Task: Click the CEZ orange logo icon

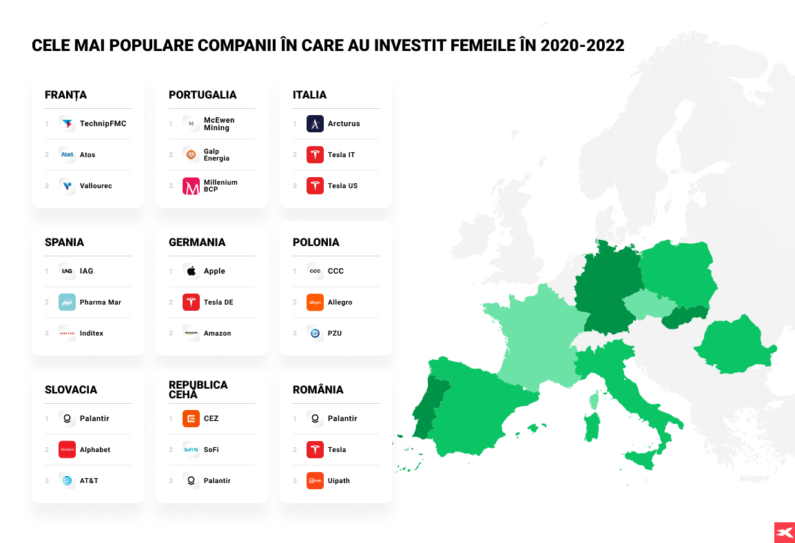Action: 191,419
